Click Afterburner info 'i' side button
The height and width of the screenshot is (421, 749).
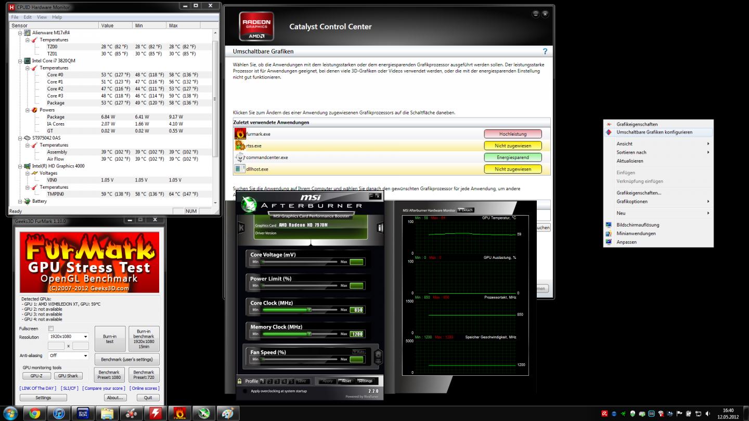pos(380,228)
